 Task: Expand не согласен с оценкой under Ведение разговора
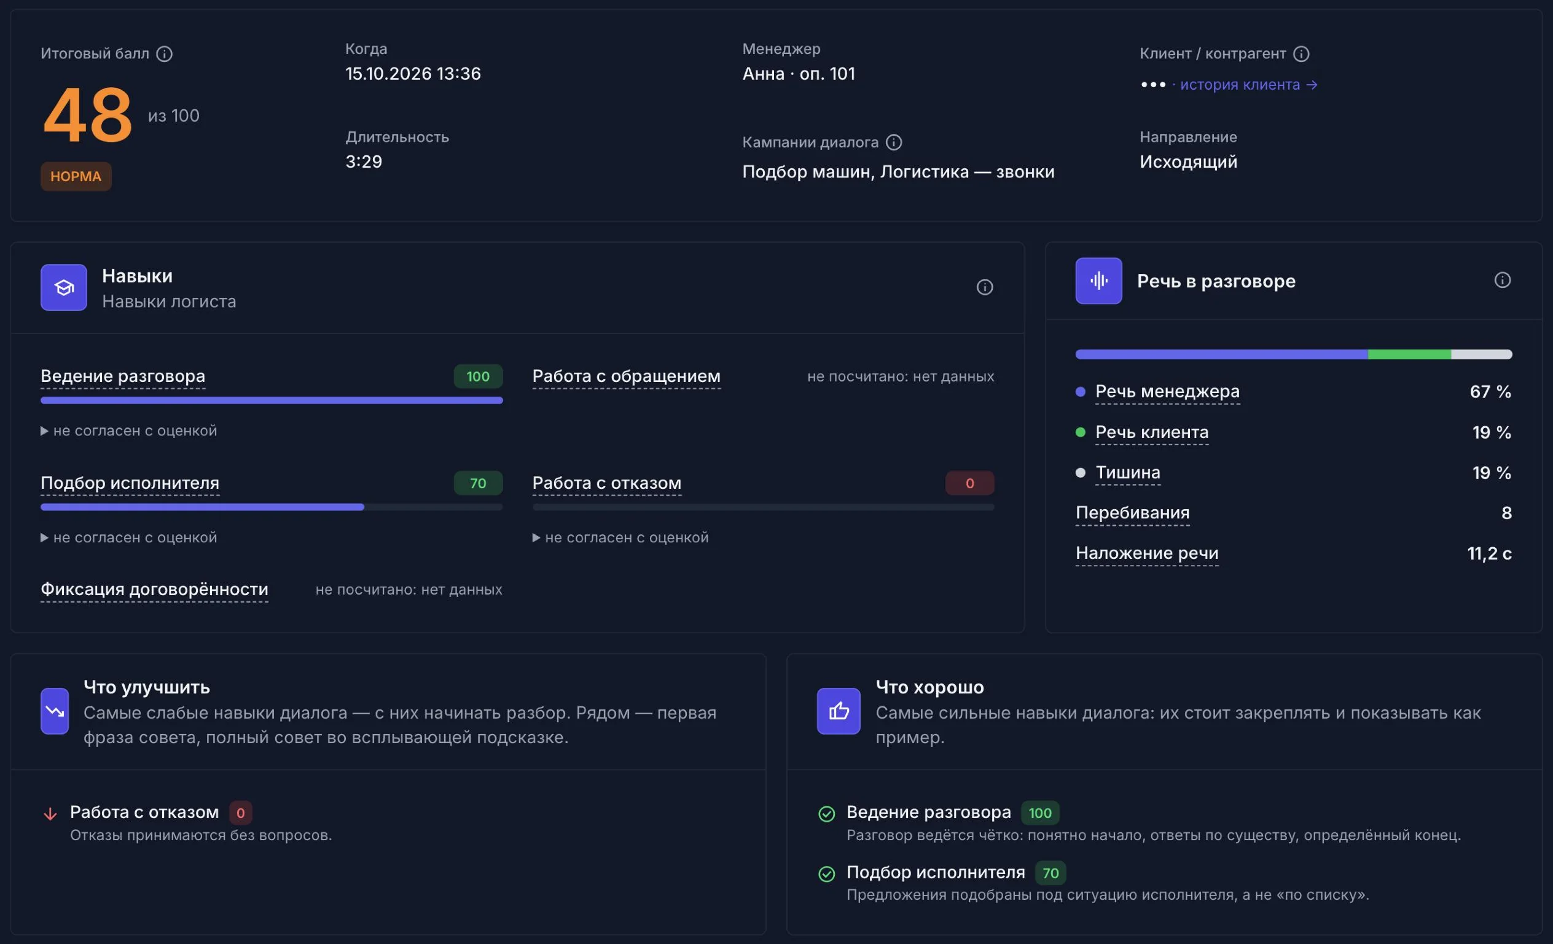pyautogui.click(x=129, y=431)
